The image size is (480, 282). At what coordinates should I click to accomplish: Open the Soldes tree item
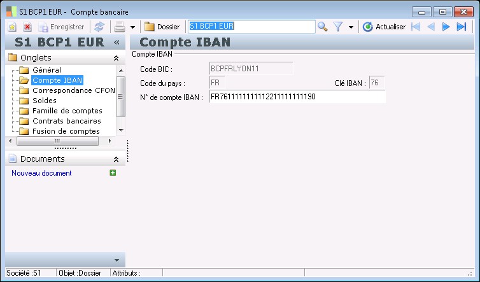(45, 101)
